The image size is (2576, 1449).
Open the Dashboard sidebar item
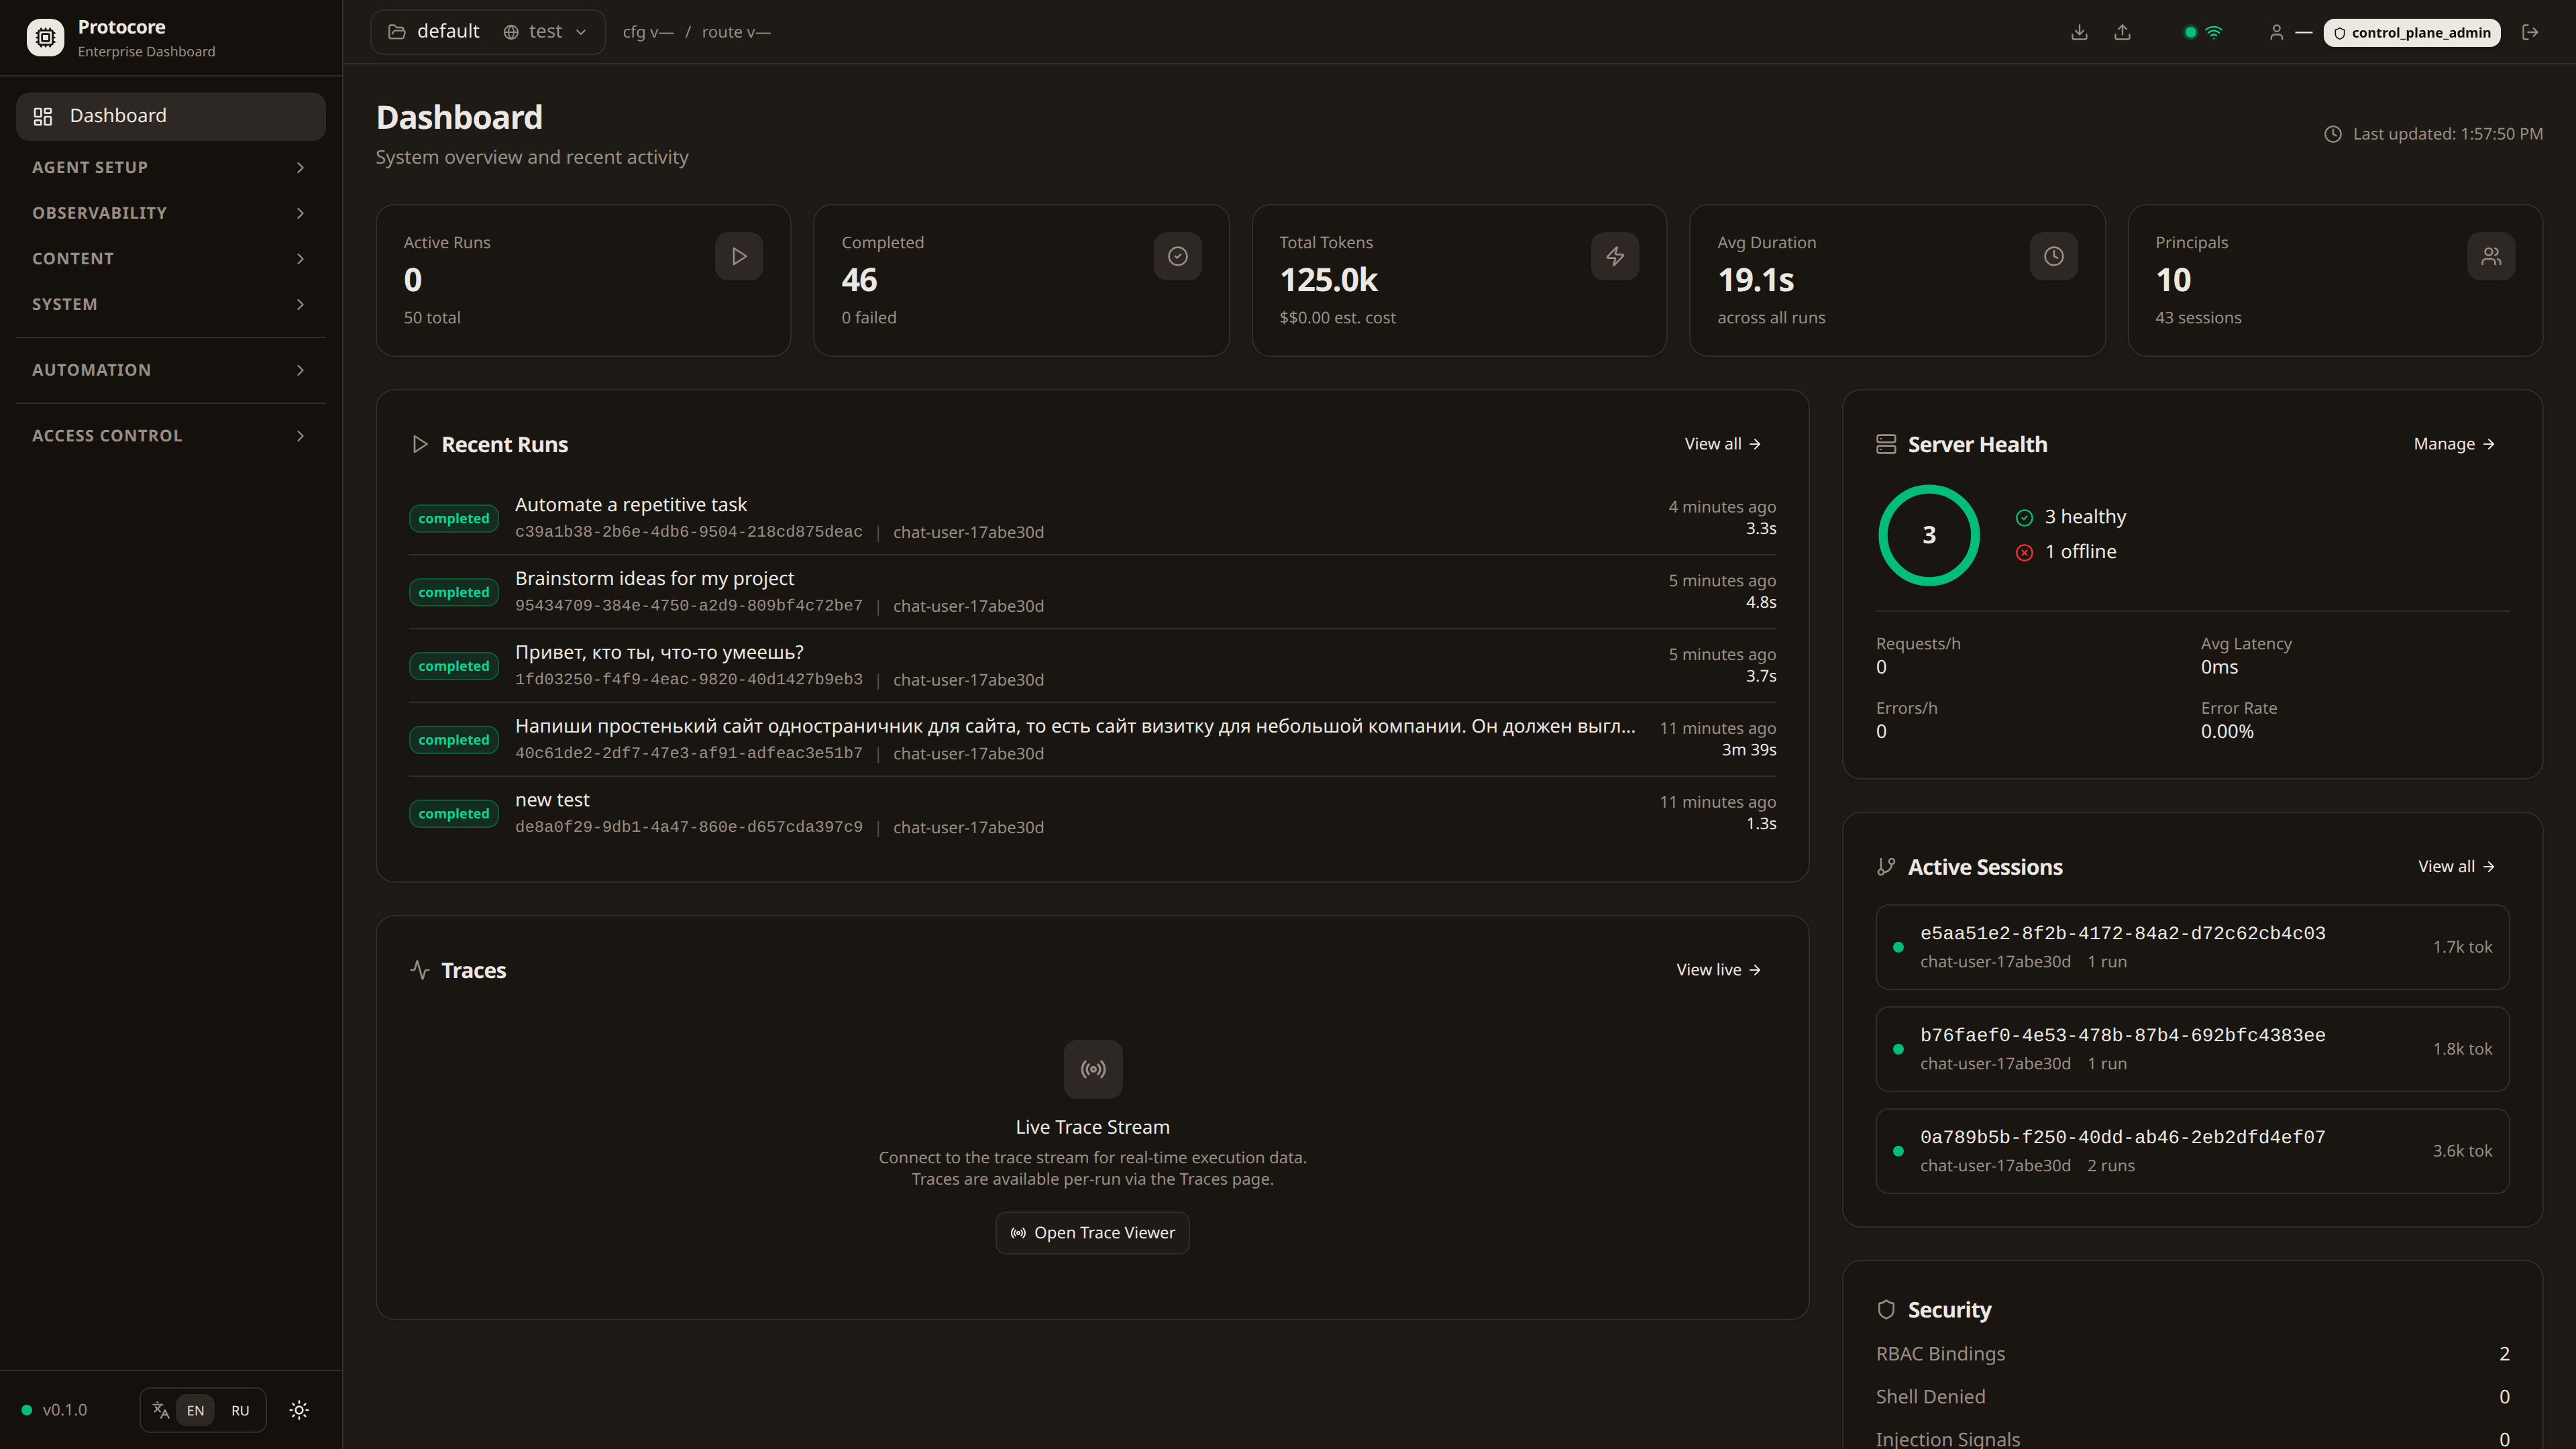pos(170,115)
